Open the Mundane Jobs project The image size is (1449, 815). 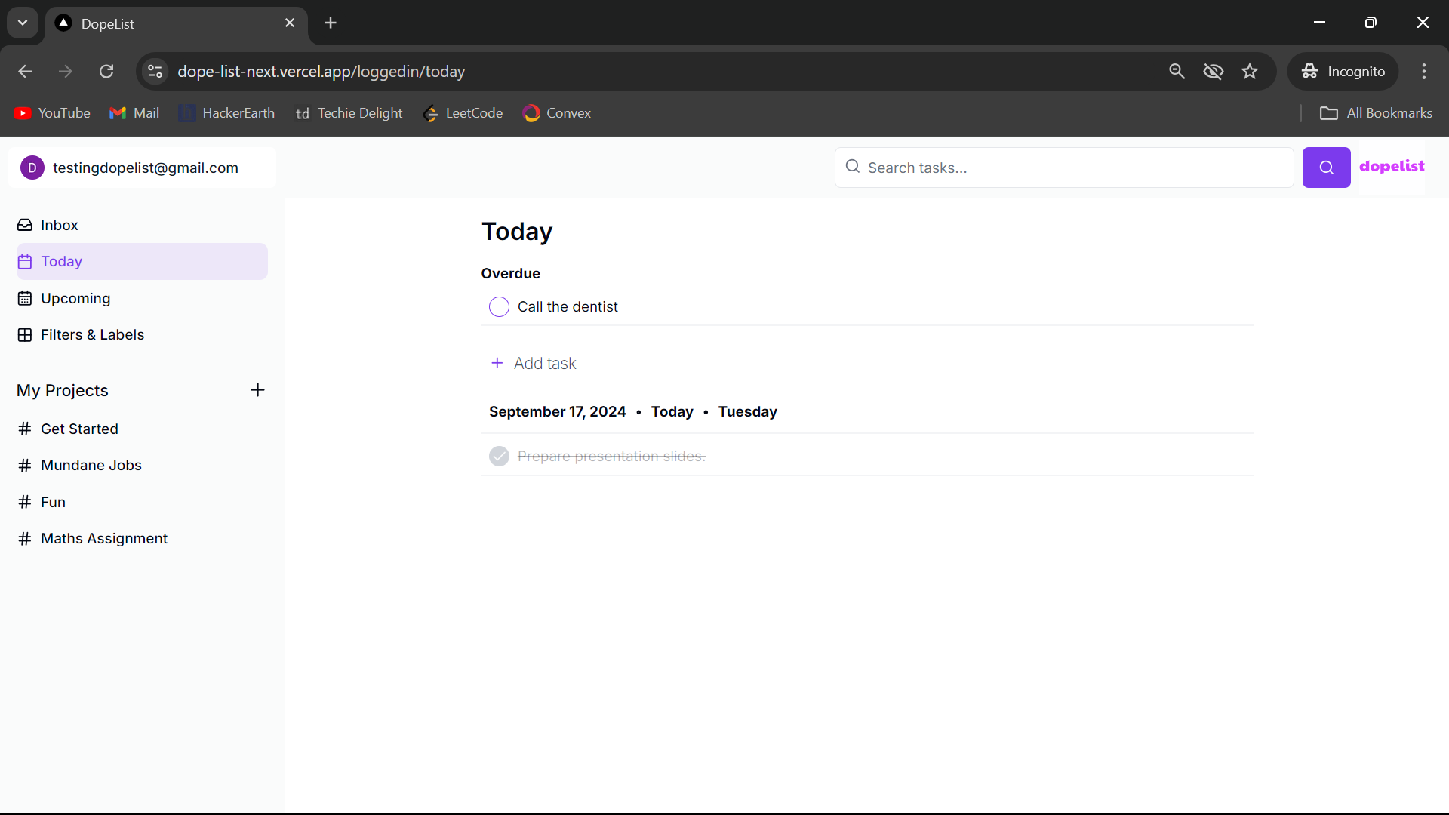pyautogui.click(x=91, y=465)
